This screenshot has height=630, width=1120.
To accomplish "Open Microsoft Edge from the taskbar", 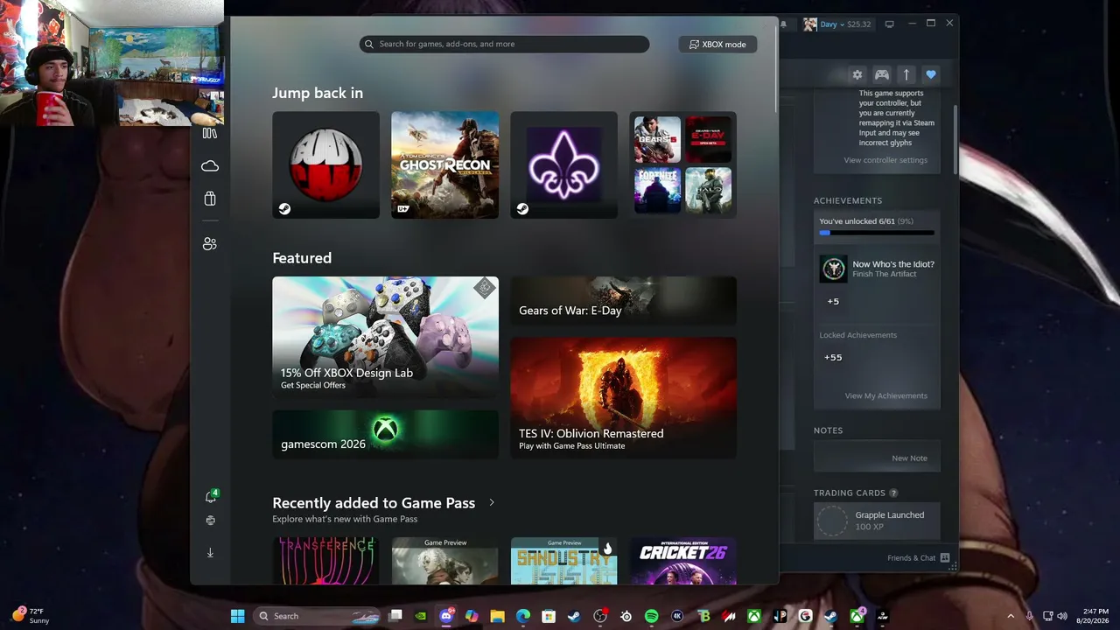I will pyautogui.click(x=522, y=616).
